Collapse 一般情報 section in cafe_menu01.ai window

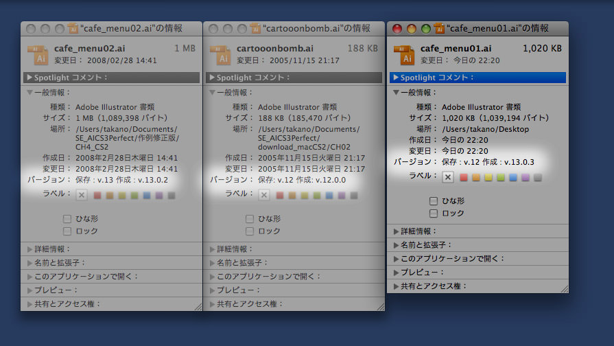(x=396, y=93)
